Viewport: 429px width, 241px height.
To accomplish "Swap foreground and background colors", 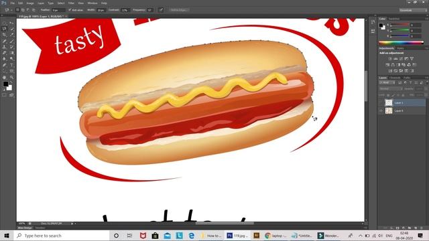I will [x=11, y=82].
